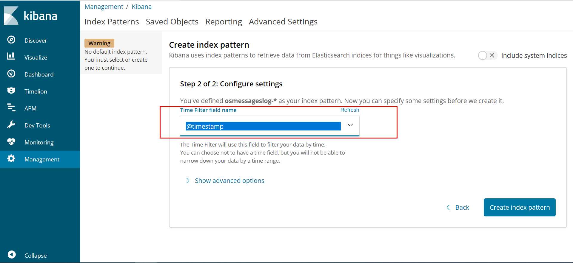Go to Visualize menu label

click(36, 57)
